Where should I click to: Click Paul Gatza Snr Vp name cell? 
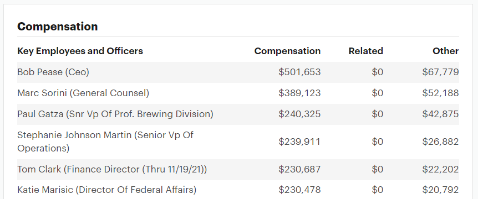(115, 114)
